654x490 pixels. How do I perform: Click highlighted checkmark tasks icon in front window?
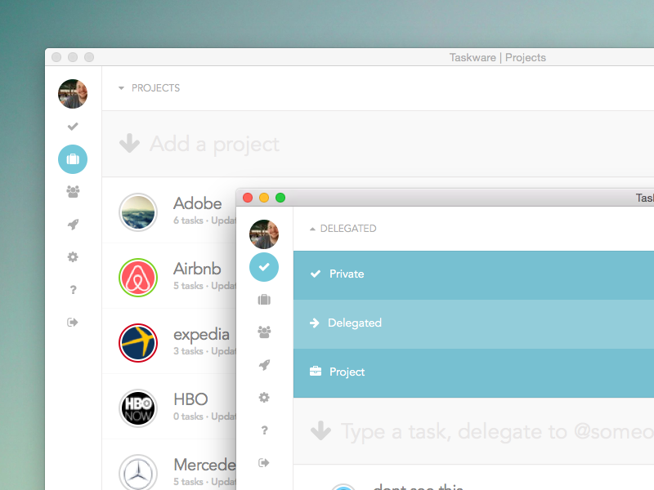click(264, 267)
